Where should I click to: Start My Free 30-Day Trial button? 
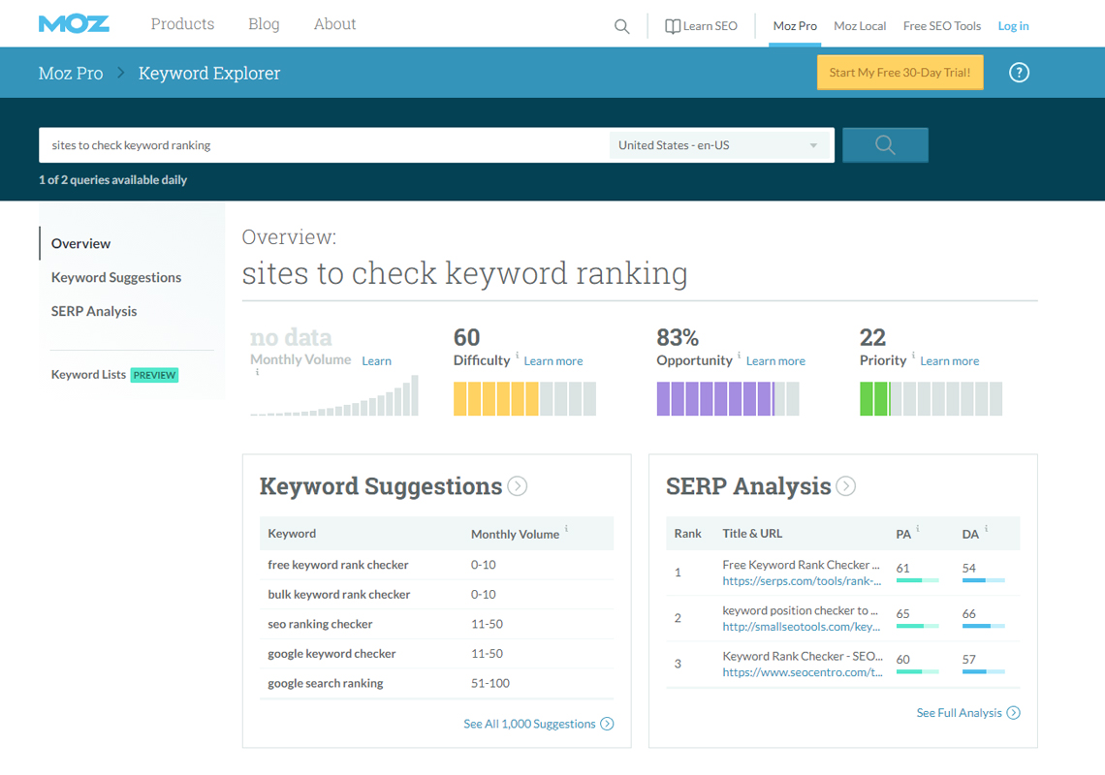[900, 73]
